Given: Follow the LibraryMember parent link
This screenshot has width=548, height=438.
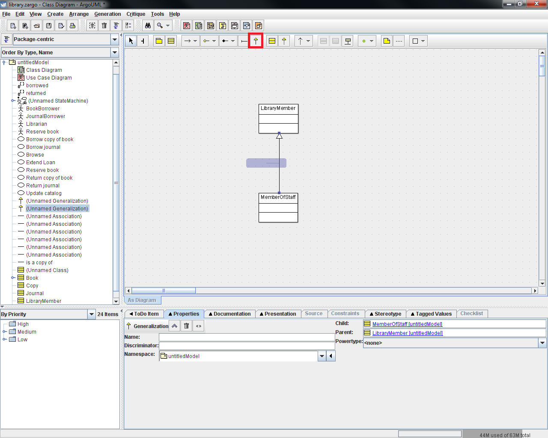Looking at the screenshot, I should [x=407, y=333].
